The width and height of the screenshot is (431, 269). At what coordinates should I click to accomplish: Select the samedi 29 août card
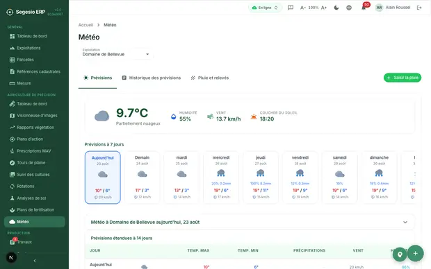pyautogui.click(x=339, y=177)
